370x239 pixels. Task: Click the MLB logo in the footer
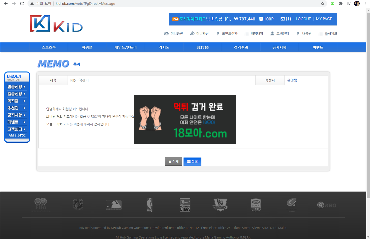[x=114, y=205]
